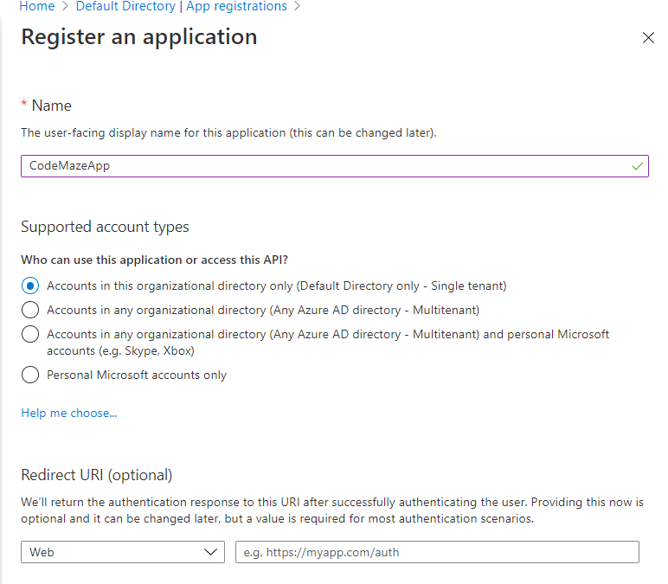
Task: Click the breadcrumb chevron after App registrations
Action: pos(298,7)
